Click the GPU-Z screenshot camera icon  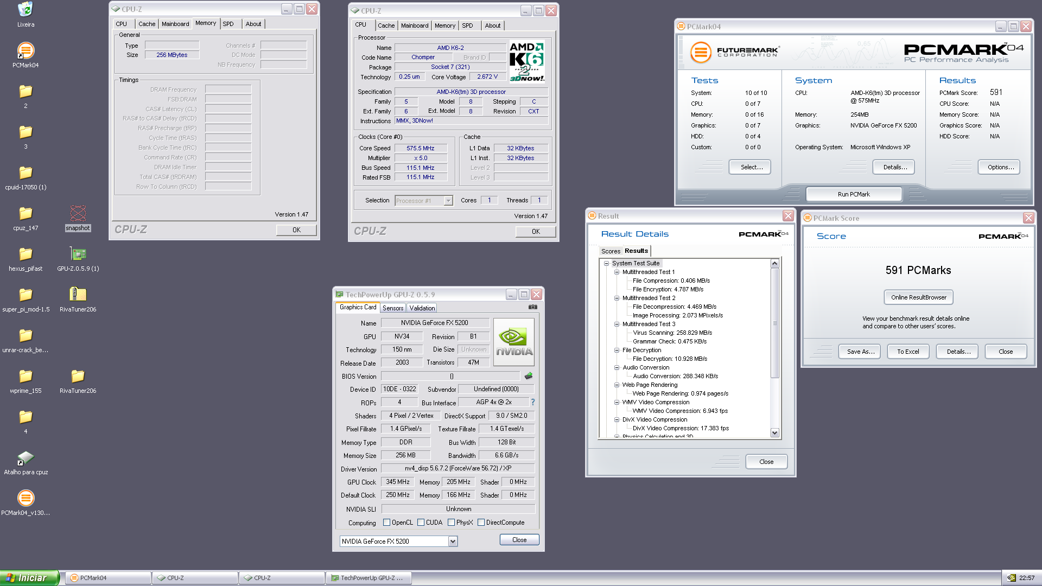533,307
